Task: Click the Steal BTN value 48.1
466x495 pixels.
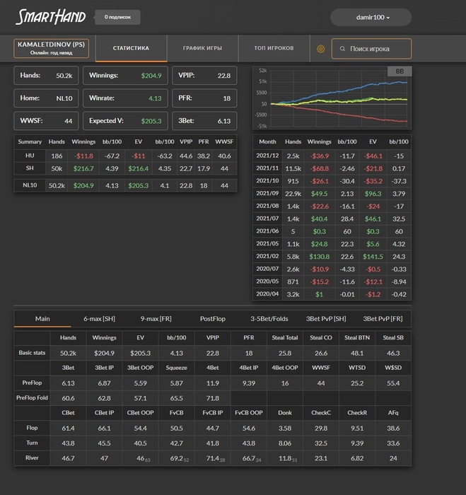Action: tap(357, 354)
